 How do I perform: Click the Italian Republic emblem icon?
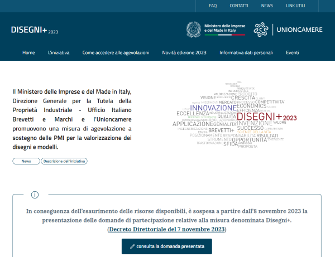pos(194,30)
